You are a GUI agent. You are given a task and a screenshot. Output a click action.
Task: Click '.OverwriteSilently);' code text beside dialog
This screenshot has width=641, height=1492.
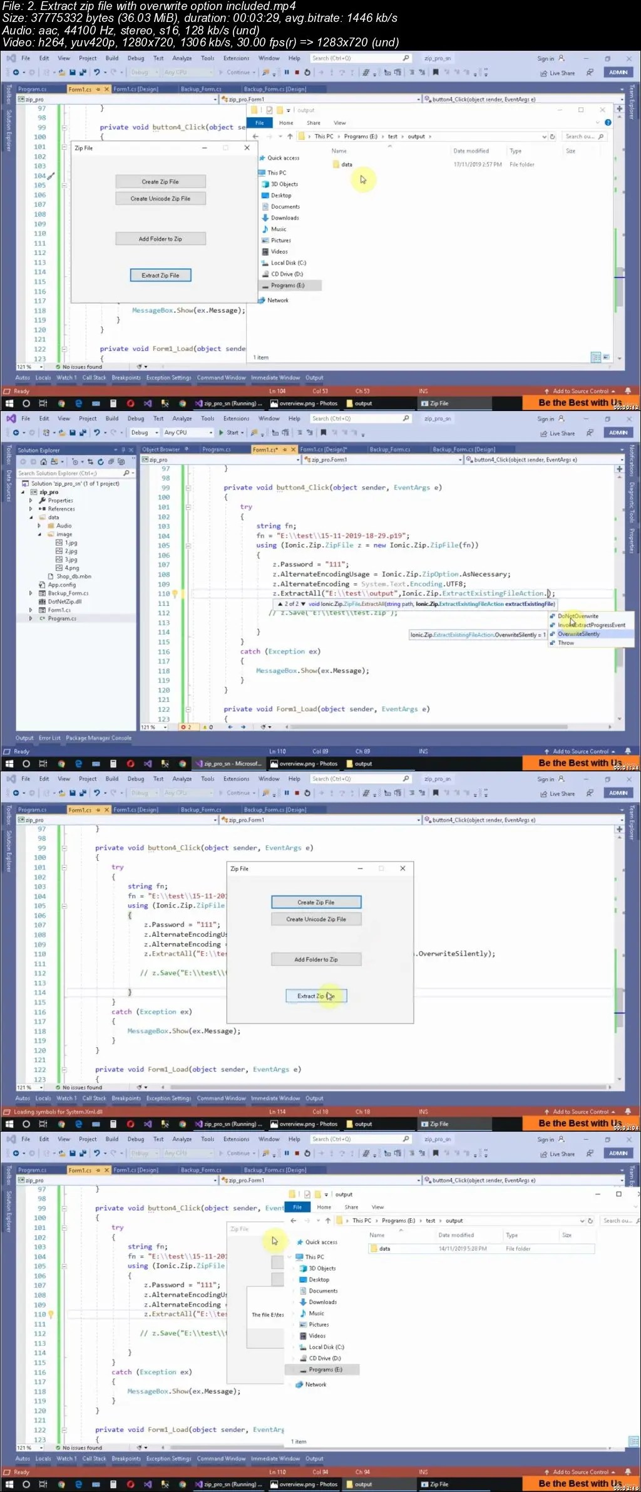(x=455, y=954)
